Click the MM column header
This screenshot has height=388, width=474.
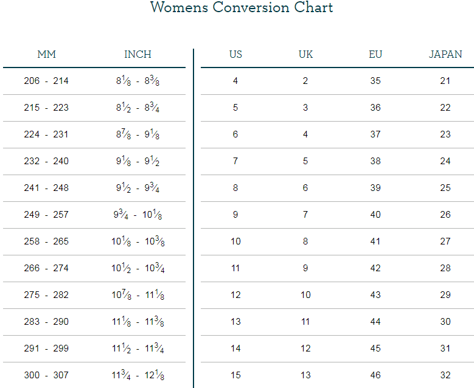(46, 54)
